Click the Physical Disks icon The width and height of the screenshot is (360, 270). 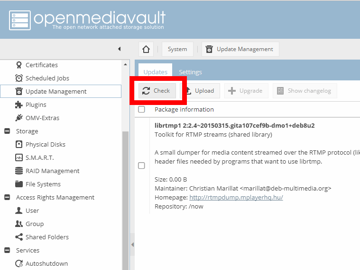[19, 144]
